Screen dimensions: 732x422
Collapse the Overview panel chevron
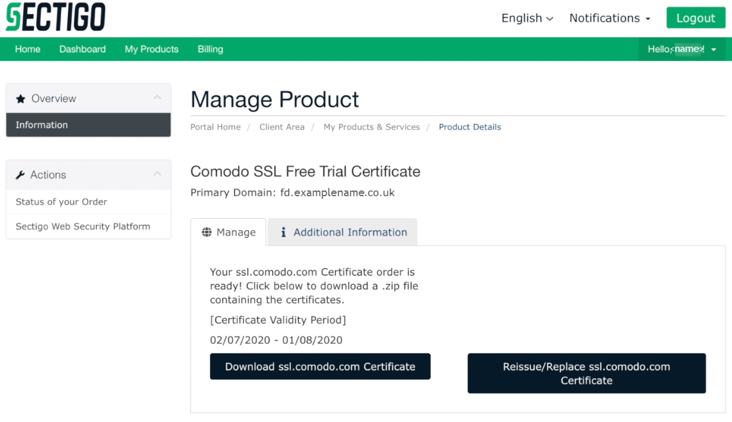coord(157,98)
